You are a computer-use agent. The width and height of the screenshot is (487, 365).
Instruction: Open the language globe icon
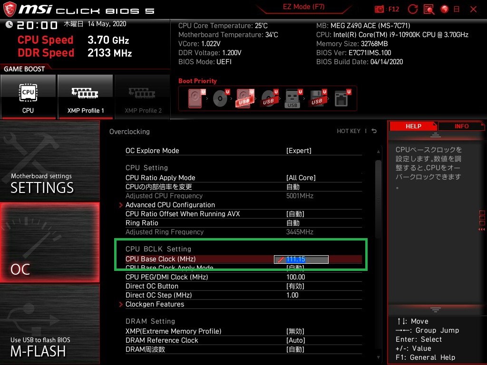click(x=445, y=10)
